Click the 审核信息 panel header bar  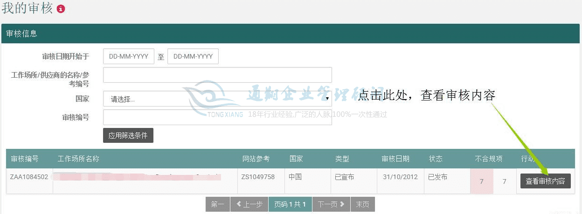point(291,33)
